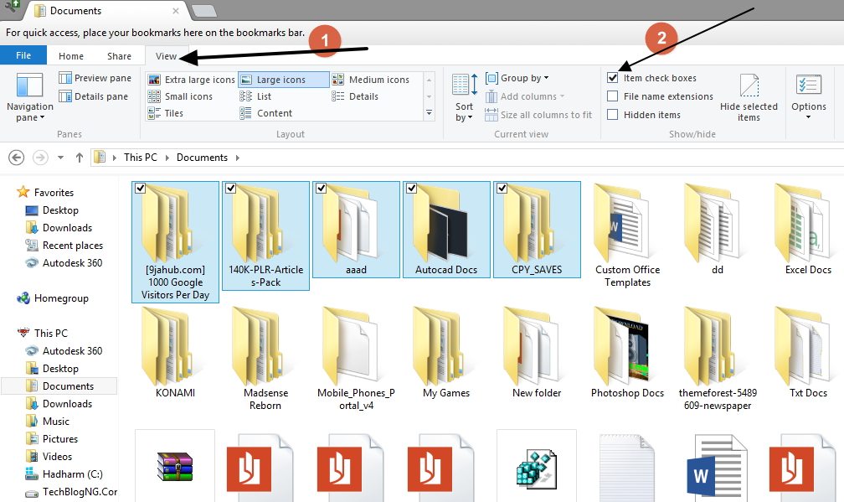The image size is (844, 502).
Task: Uncheck the Autocad Docs folder checkbox
Action: [411, 188]
